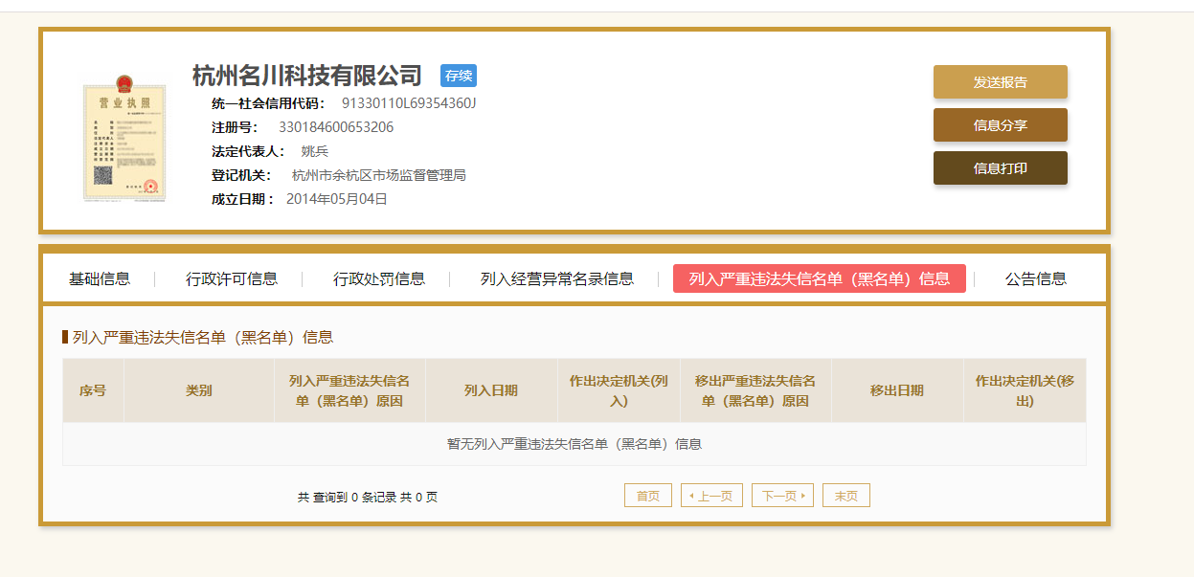1194x577 pixels.
Task: Click the 列入严重违法失信名单（黑名单）信息 section heading
Action: [203, 337]
